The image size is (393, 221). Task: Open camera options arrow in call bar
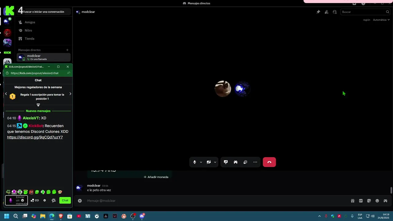coord(215,162)
